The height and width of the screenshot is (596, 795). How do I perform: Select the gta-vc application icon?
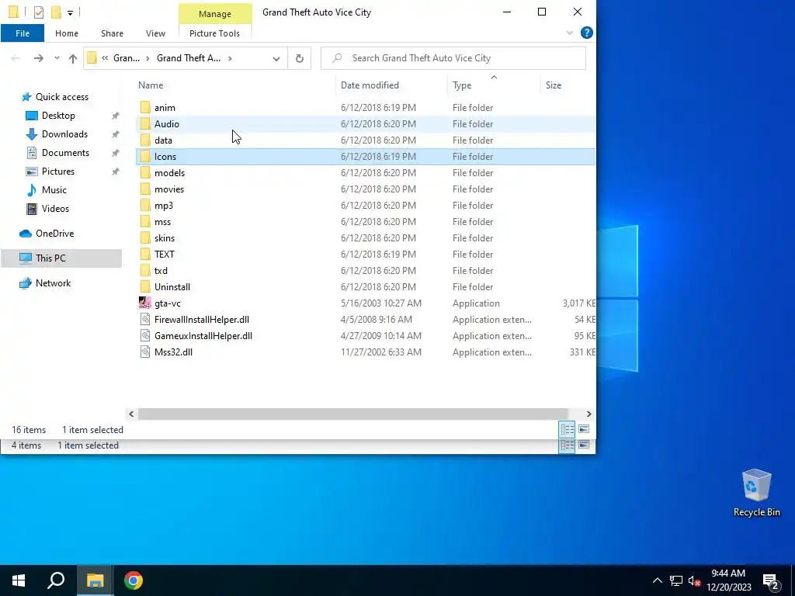(x=145, y=303)
